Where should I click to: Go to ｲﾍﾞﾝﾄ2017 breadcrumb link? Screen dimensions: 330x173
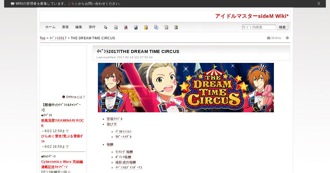(58, 38)
